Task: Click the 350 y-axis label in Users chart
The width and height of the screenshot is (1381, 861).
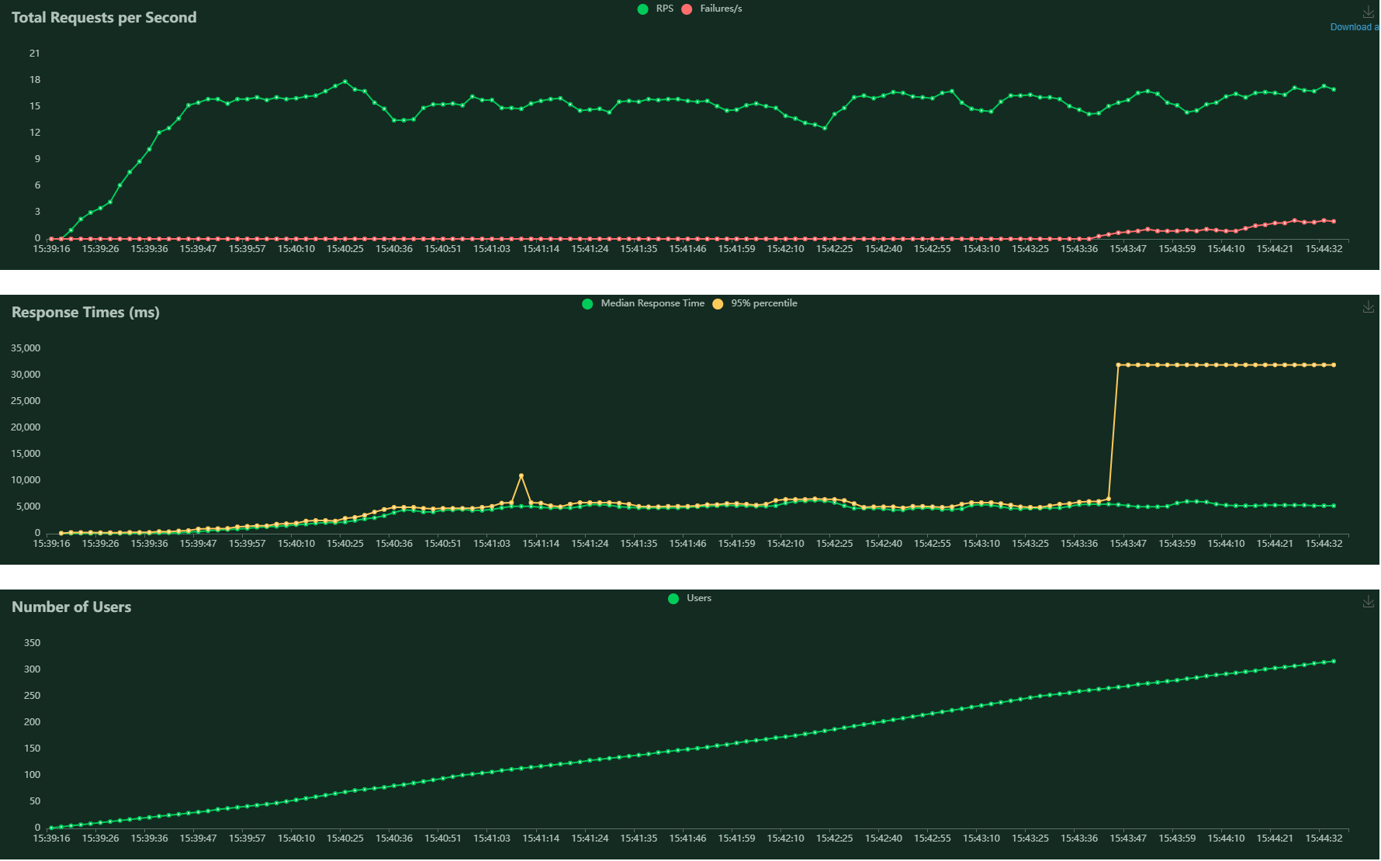Action: [x=32, y=642]
